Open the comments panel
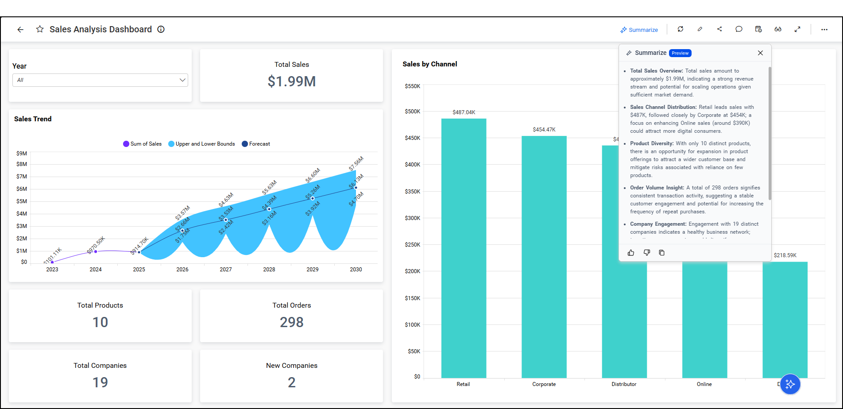 click(739, 29)
